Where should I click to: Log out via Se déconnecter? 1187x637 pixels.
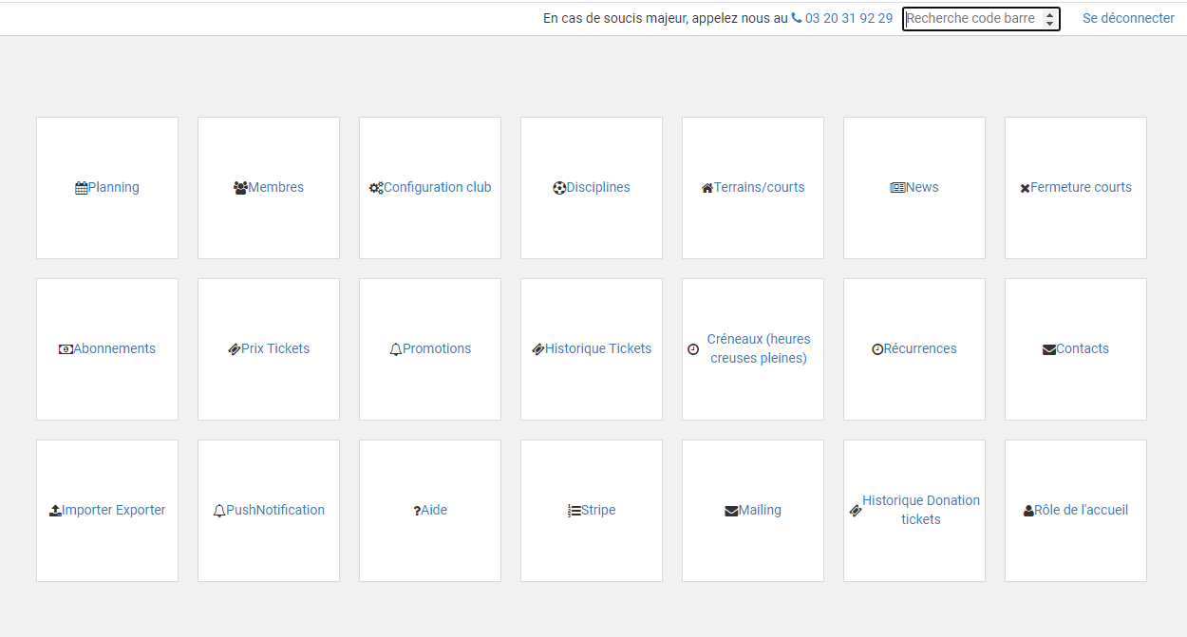click(x=1128, y=18)
